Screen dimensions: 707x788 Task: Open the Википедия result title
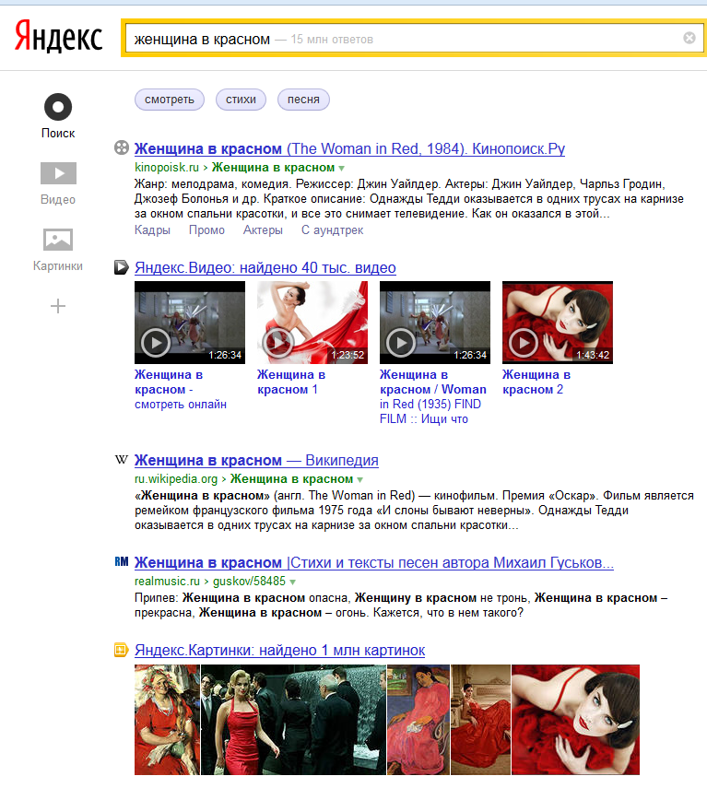[x=257, y=460]
